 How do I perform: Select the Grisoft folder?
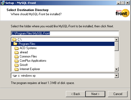click(x=63, y=65)
